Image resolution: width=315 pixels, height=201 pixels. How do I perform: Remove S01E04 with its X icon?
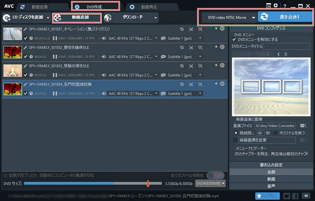click(x=222, y=84)
